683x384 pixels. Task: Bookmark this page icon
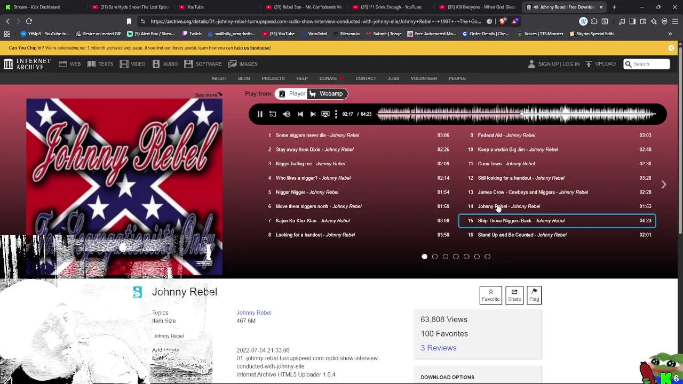129,21
